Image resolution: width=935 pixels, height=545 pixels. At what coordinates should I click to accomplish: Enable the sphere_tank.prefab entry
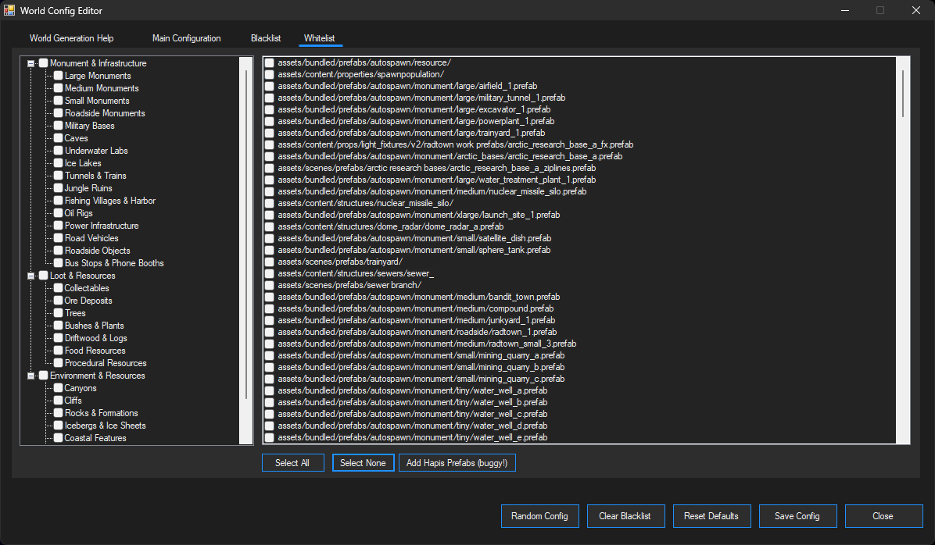coord(269,250)
